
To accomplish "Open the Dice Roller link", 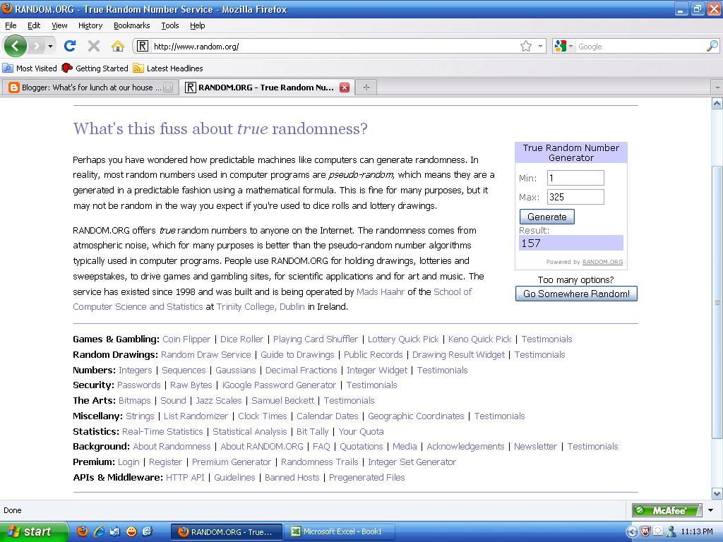I will click(241, 339).
